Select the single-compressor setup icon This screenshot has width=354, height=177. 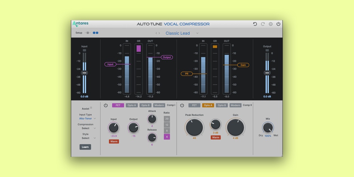click(x=87, y=33)
